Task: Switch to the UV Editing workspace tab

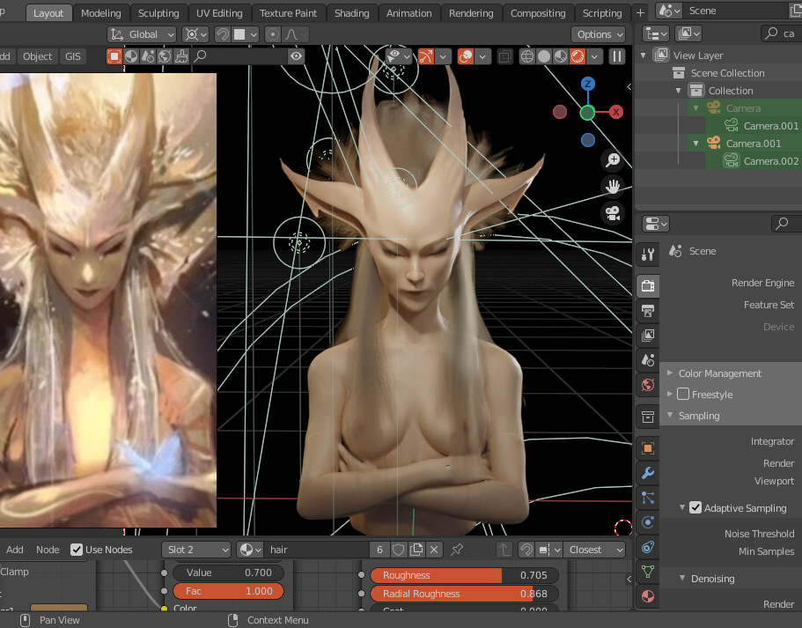Action: pyautogui.click(x=219, y=13)
